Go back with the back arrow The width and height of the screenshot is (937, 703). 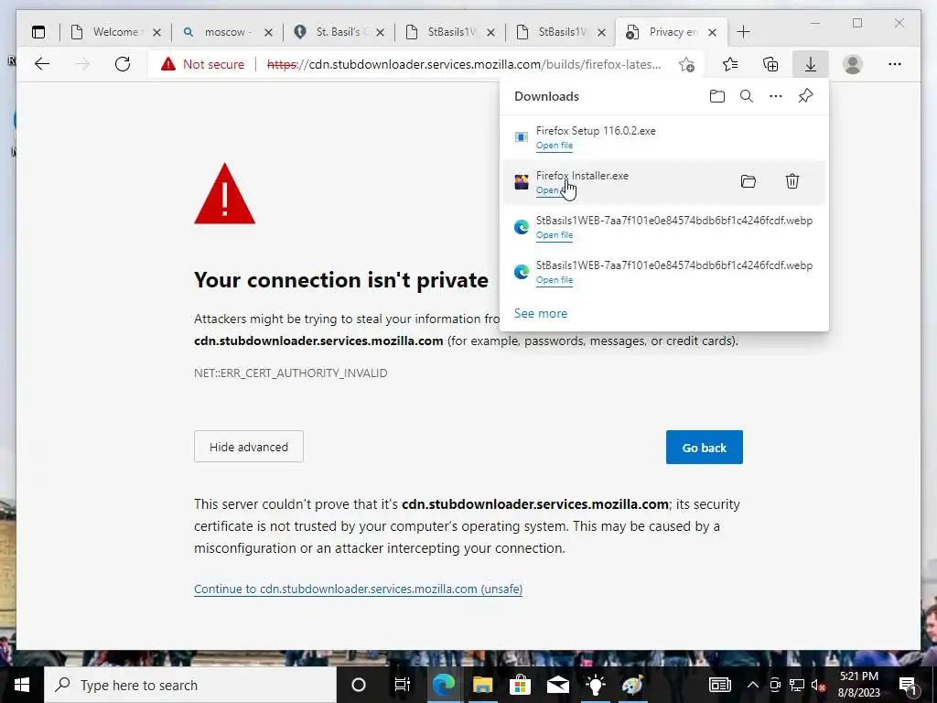42,64
